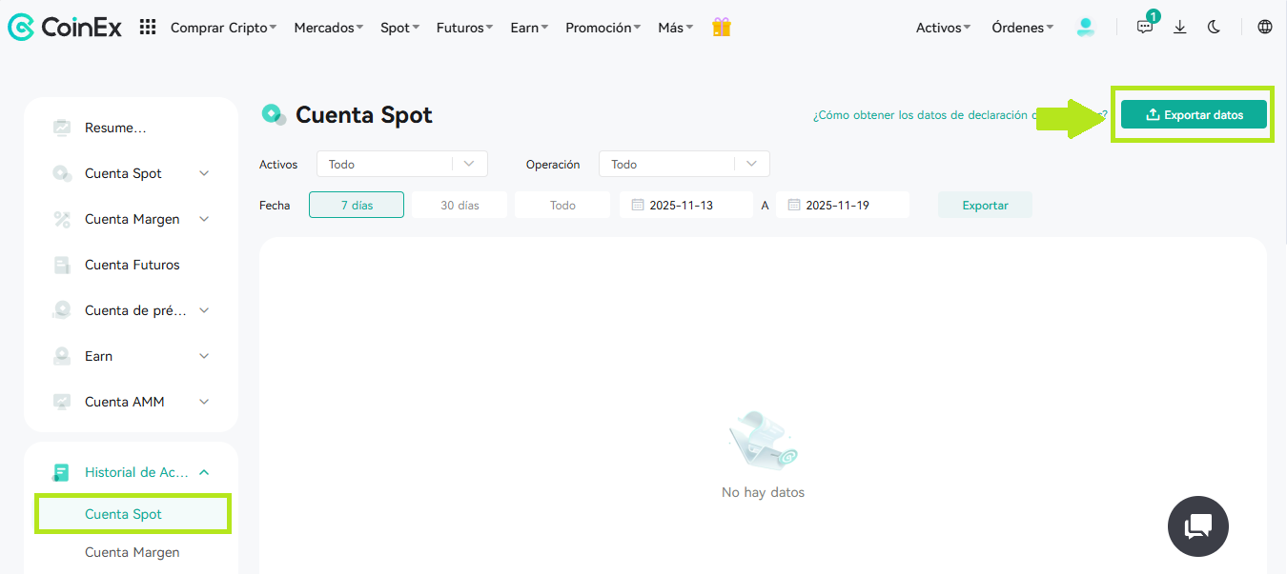Viewport: 1287px width, 574px height.
Task: Open the Más menu
Action: (676, 28)
